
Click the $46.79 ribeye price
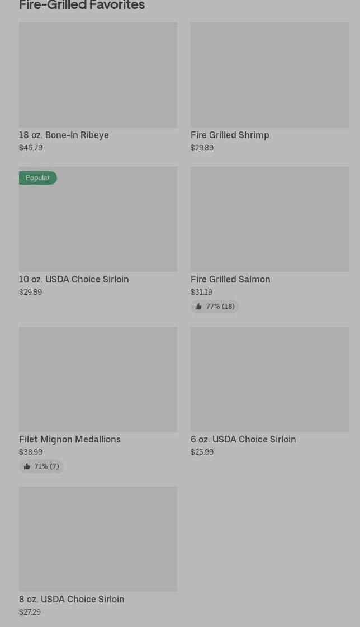(31, 148)
